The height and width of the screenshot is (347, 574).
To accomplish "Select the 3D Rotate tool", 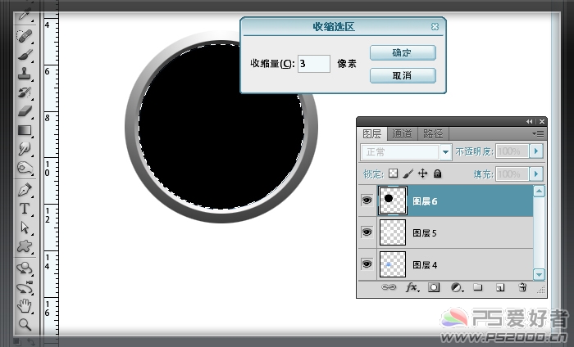I will click(25, 268).
